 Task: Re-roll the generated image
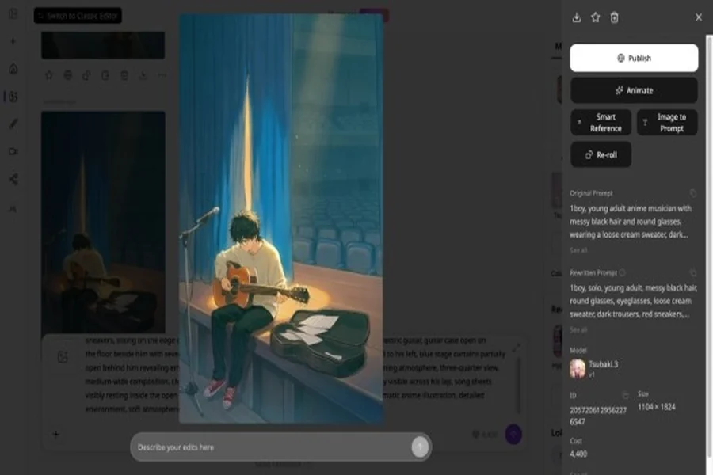pyautogui.click(x=601, y=154)
